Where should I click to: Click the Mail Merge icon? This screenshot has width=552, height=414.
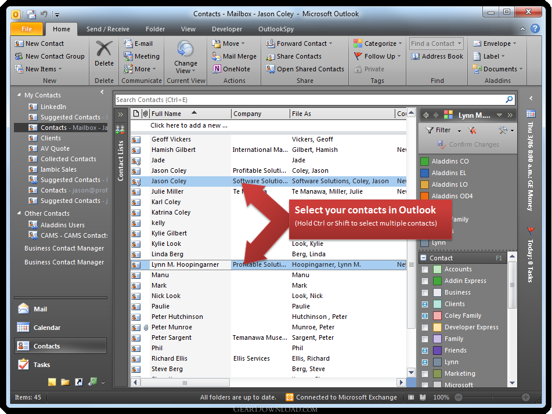pos(216,56)
